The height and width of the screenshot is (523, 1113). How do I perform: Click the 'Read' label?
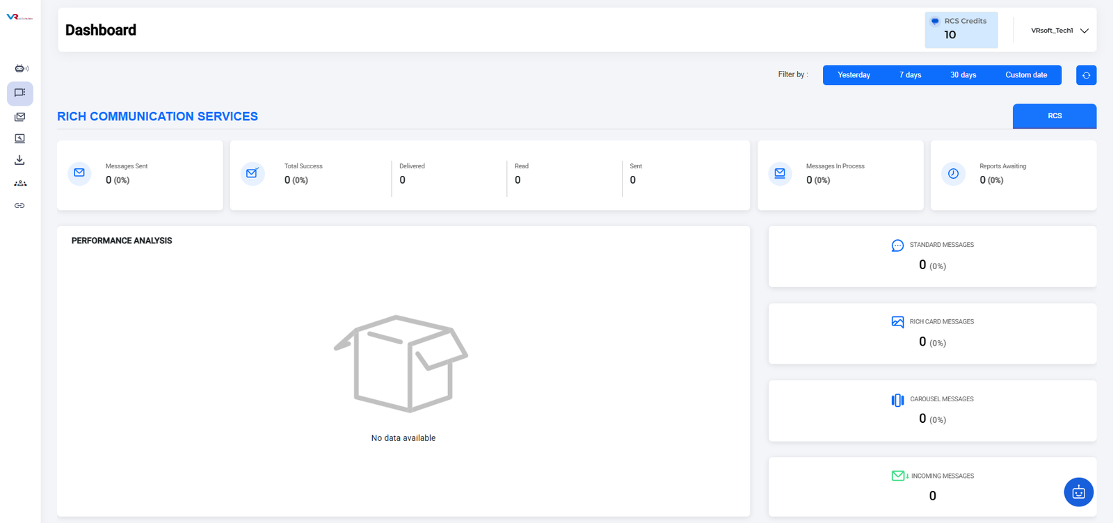click(x=522, y=166)
